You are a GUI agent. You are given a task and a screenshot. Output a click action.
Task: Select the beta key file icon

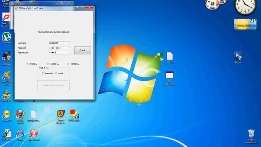170,58
